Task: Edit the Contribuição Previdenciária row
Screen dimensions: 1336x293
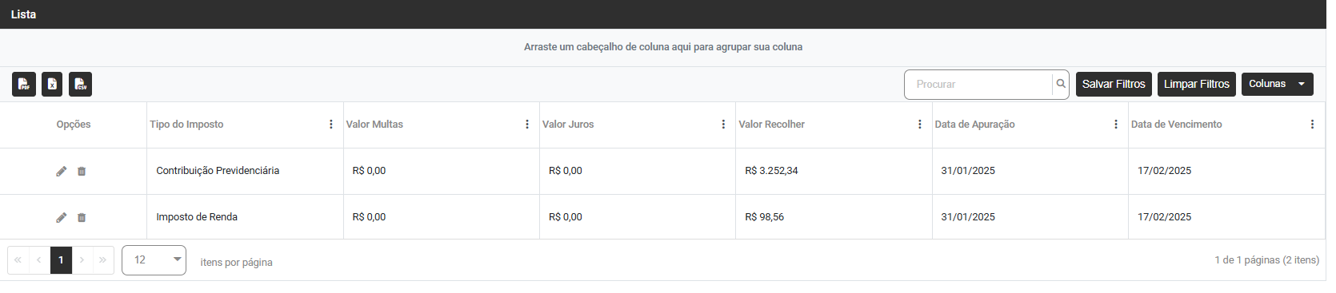Action: click(62, 171)
